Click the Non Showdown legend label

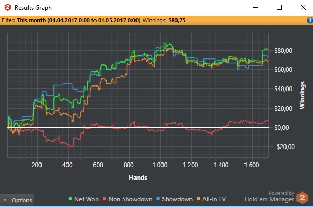pos(130,199)
